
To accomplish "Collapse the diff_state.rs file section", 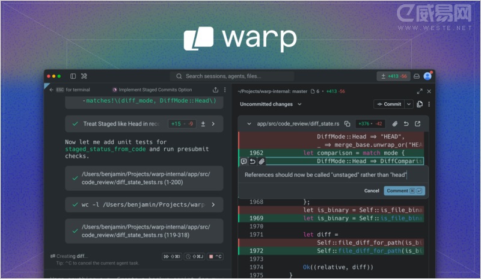I will coord(249,124).
